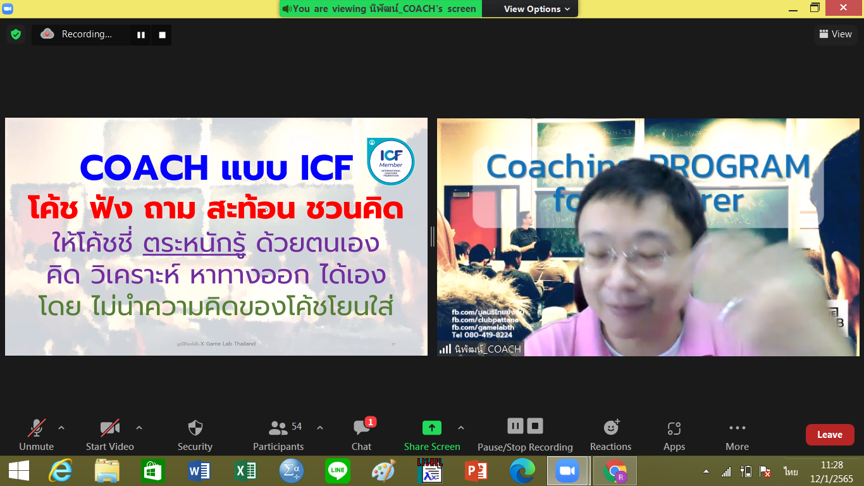
Task: Click the green Share Screen icon
Action: click(x=432, y=428)
